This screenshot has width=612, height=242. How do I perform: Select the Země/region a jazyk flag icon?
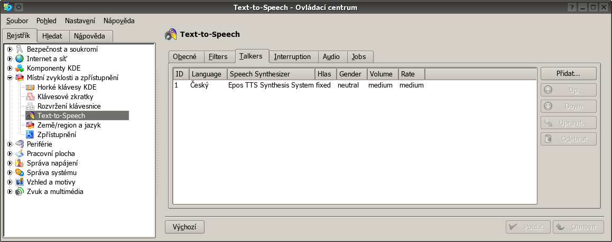pyautogui.click(x=30, y=125)
